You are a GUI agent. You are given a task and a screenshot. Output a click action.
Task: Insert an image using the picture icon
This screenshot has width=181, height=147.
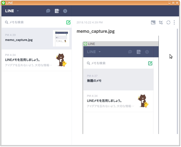(153, 22)
